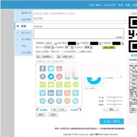This screenshot has height=137, width=137.
Task: Click the 缩小 button
Action: pos(55,110)
